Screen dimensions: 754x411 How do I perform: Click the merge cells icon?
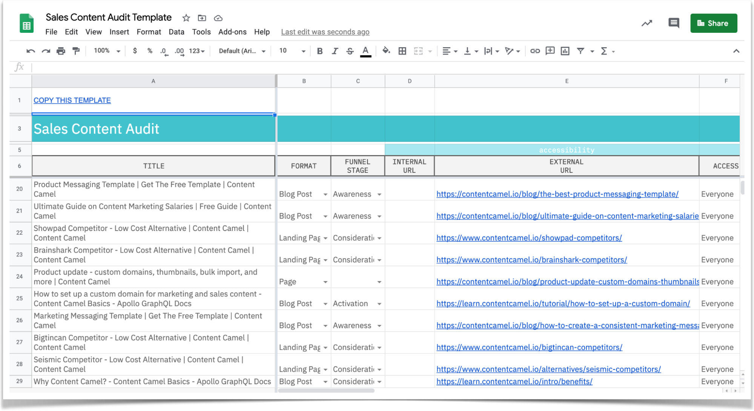point(417,51)
